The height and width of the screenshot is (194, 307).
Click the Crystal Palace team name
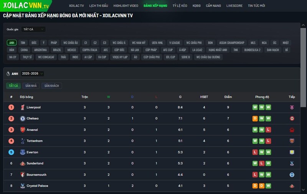pyautogui.click(x=37, y=186)
